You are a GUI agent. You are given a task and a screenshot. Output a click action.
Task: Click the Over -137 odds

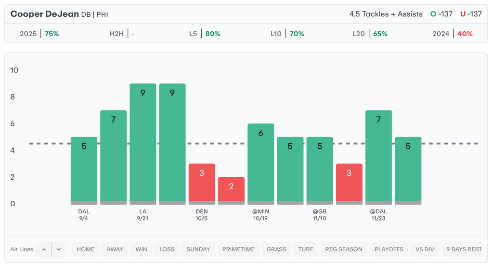coord(441,14)
